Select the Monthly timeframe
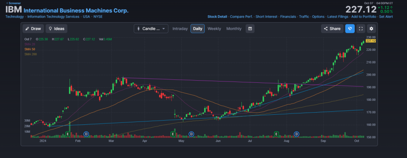Image resolution: width=407 pixels, height=158 pixels. click(234, 29)
